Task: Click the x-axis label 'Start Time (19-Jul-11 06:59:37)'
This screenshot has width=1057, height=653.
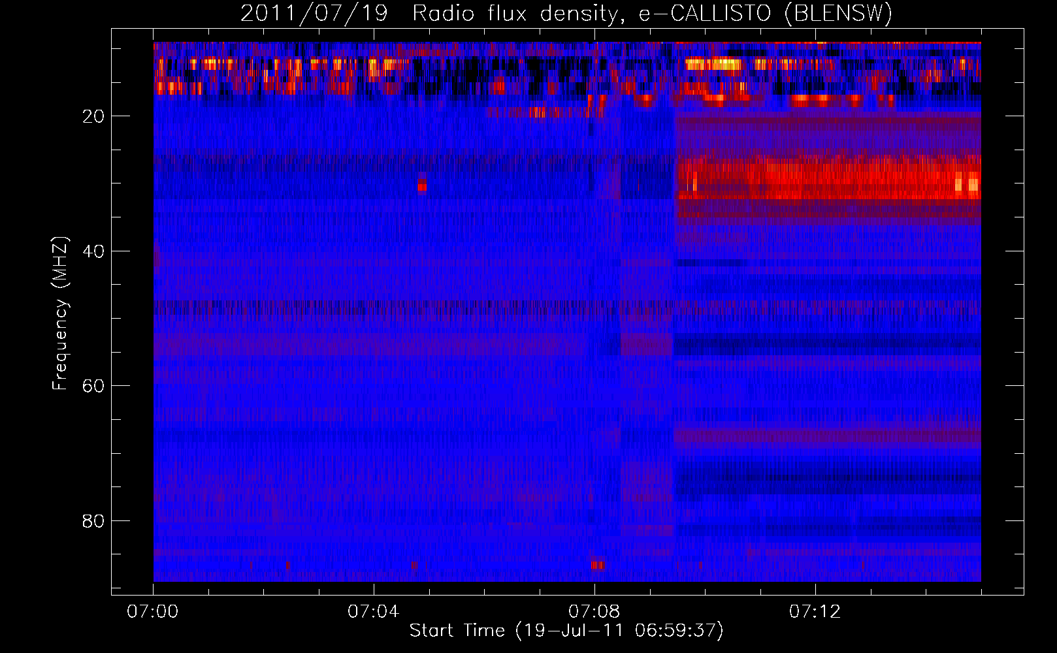Action: [x=566, y=631]
